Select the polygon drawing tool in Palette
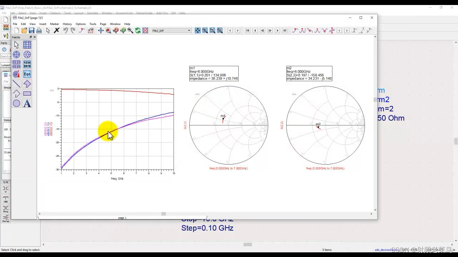Image resolution: width=458 pixels, height=257 pixels. point(27,84)
